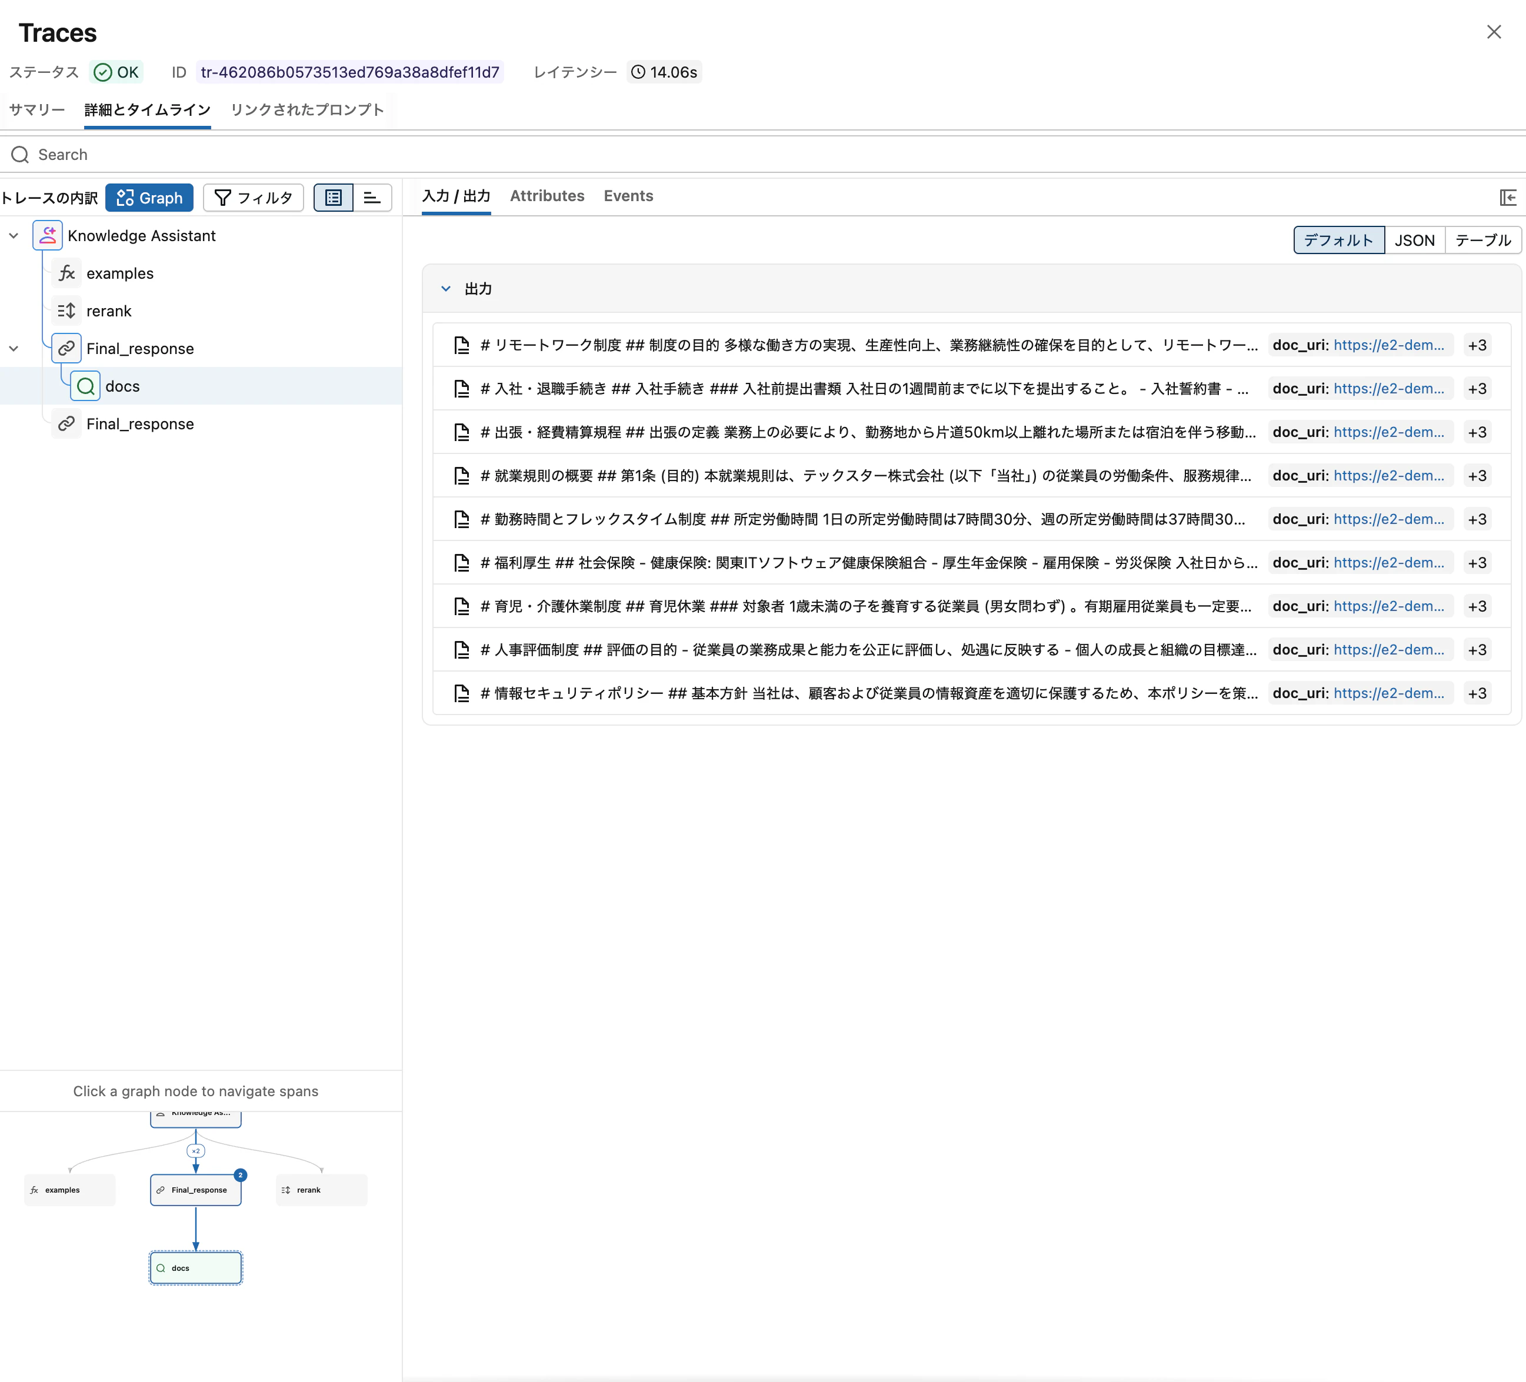Click document icon for 入社・退職手続き row
Screen dimensions: 1526x1382
[462, 389]
